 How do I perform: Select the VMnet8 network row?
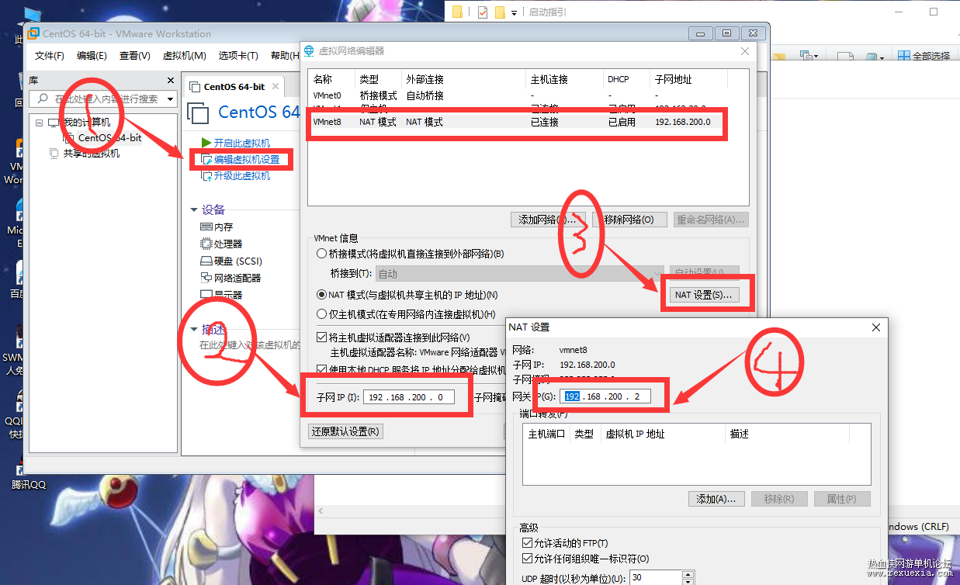[x=528, y=122]
